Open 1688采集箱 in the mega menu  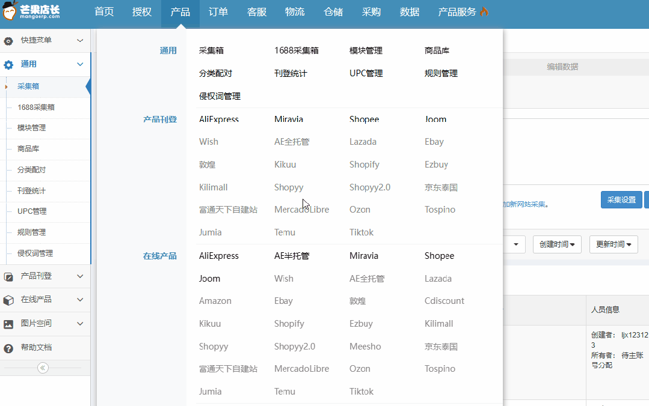297,50
